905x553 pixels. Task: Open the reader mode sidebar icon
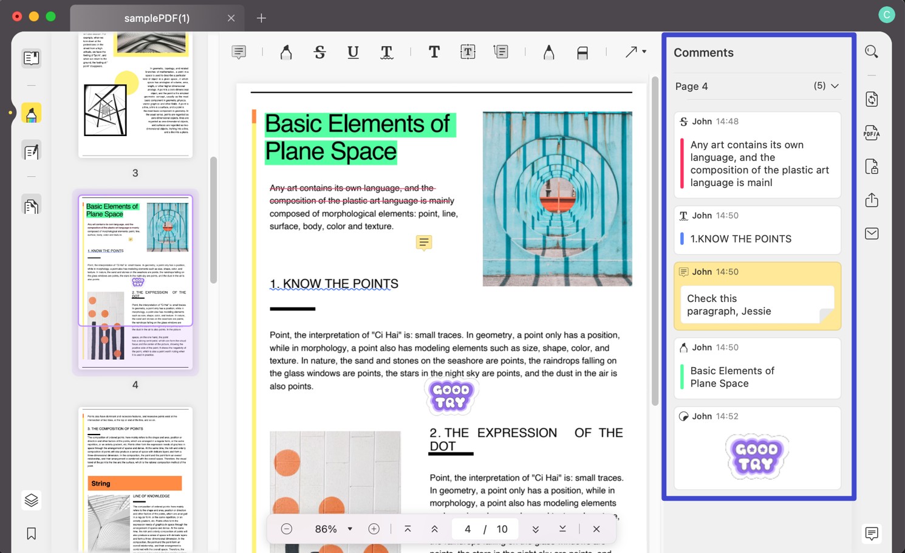[x=31, y=58]
